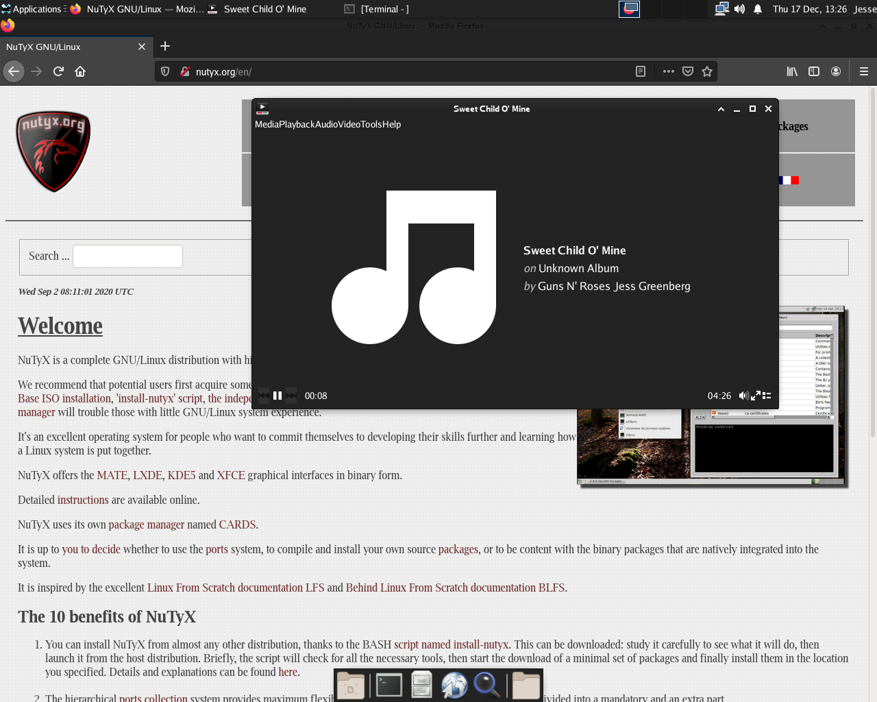
Task: Open the CARDS link
Action: 237,524
